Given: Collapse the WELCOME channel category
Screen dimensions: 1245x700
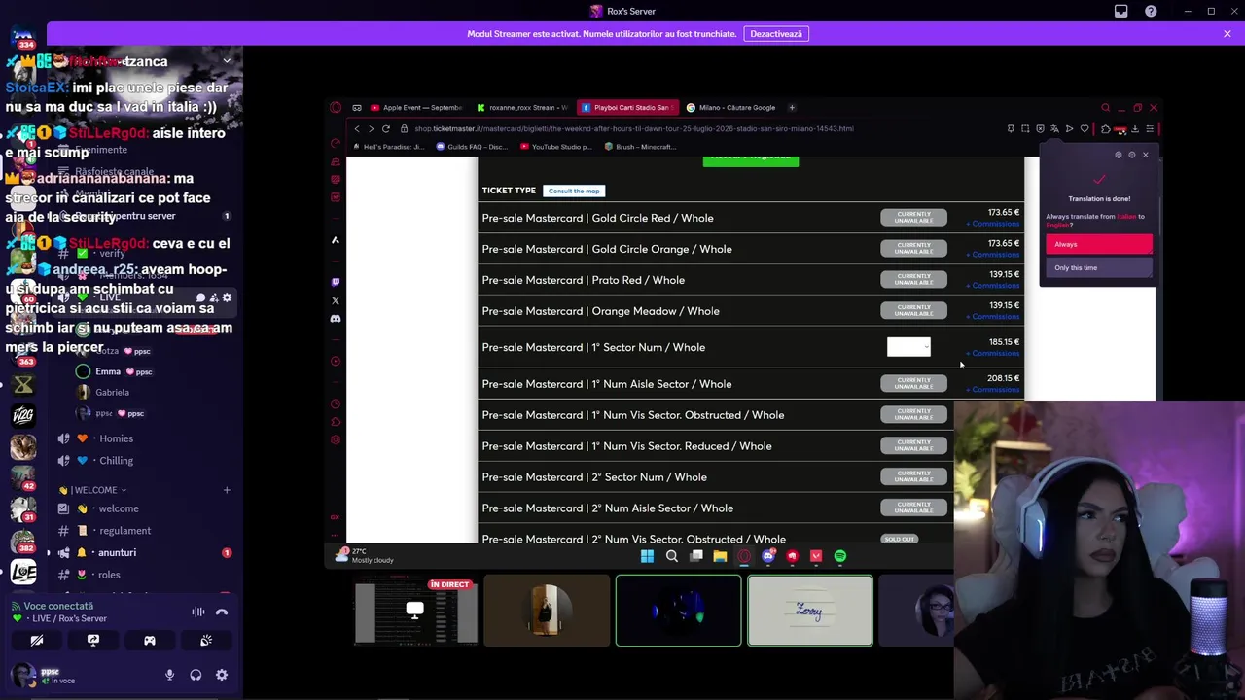Looking at the screenshot, I should click(x=92, y=490).
